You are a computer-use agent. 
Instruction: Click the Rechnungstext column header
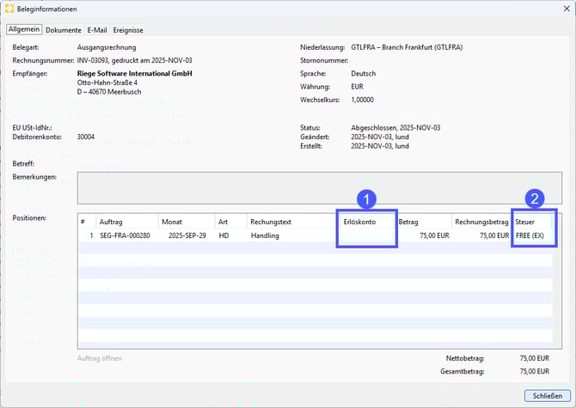(272, 222)
